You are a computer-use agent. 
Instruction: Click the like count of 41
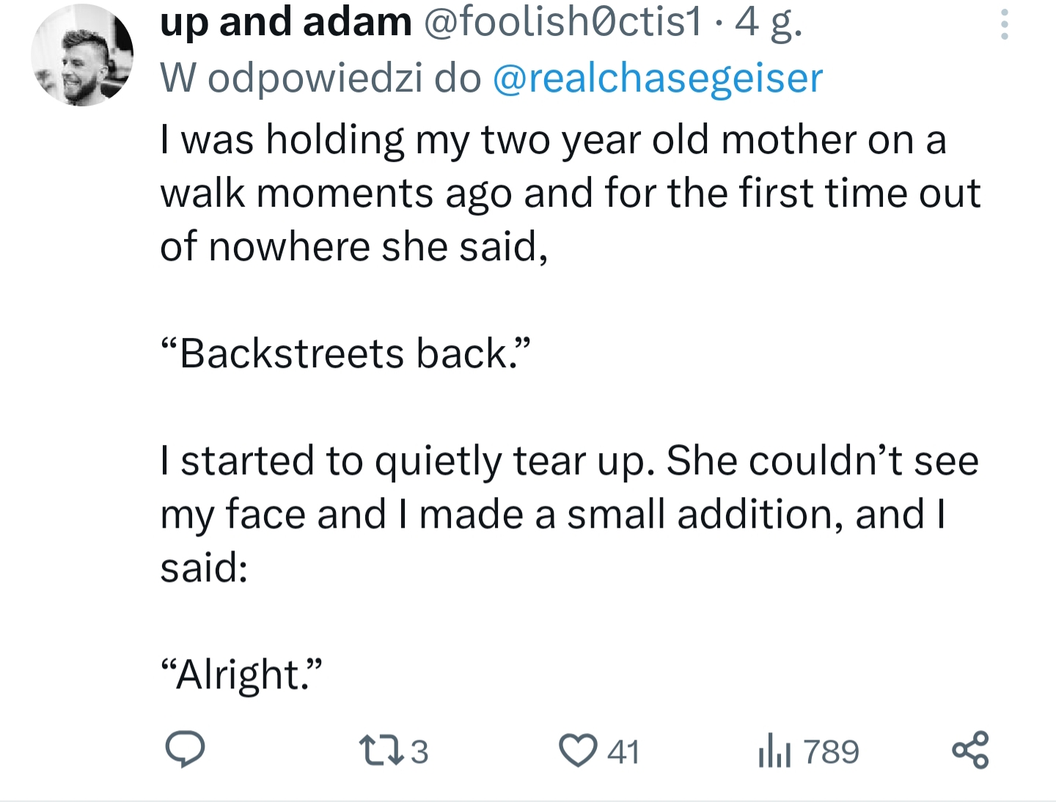coord(624,752)
